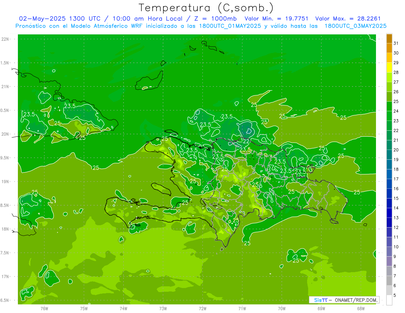Select the '02-May-2025 1300 UTC' timestamp
405x313 pixels.
pos(60,19)
